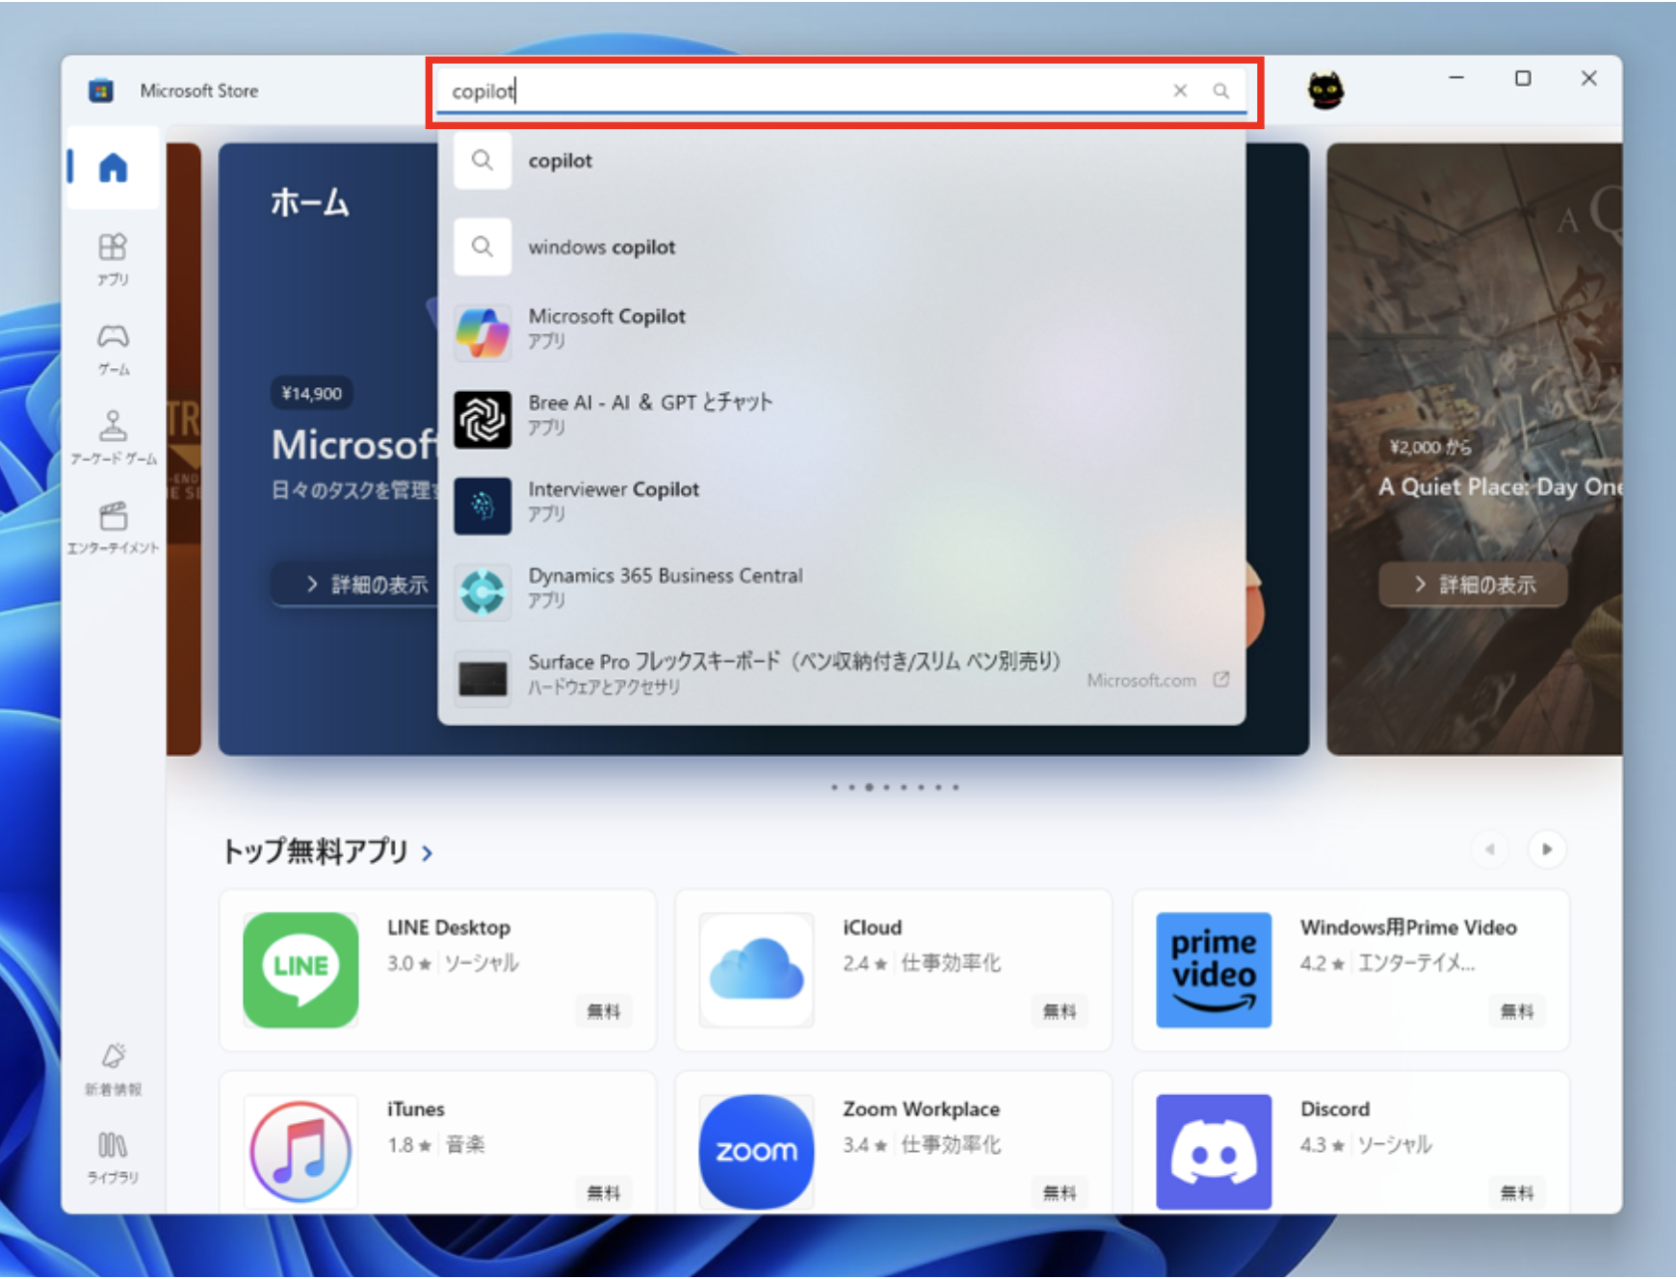Click the Microsoft Store logo icon
Image resolution: width=1676 pixels, height=1279 pixels.
click(101, 91)
